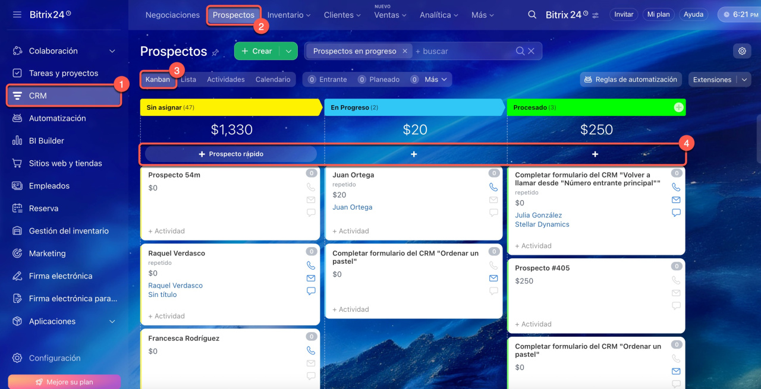Image resolution: width=761 pixels, height=389 pixels.
Task: Click Reglas de automatización button
Action: [x=631, y=80]
